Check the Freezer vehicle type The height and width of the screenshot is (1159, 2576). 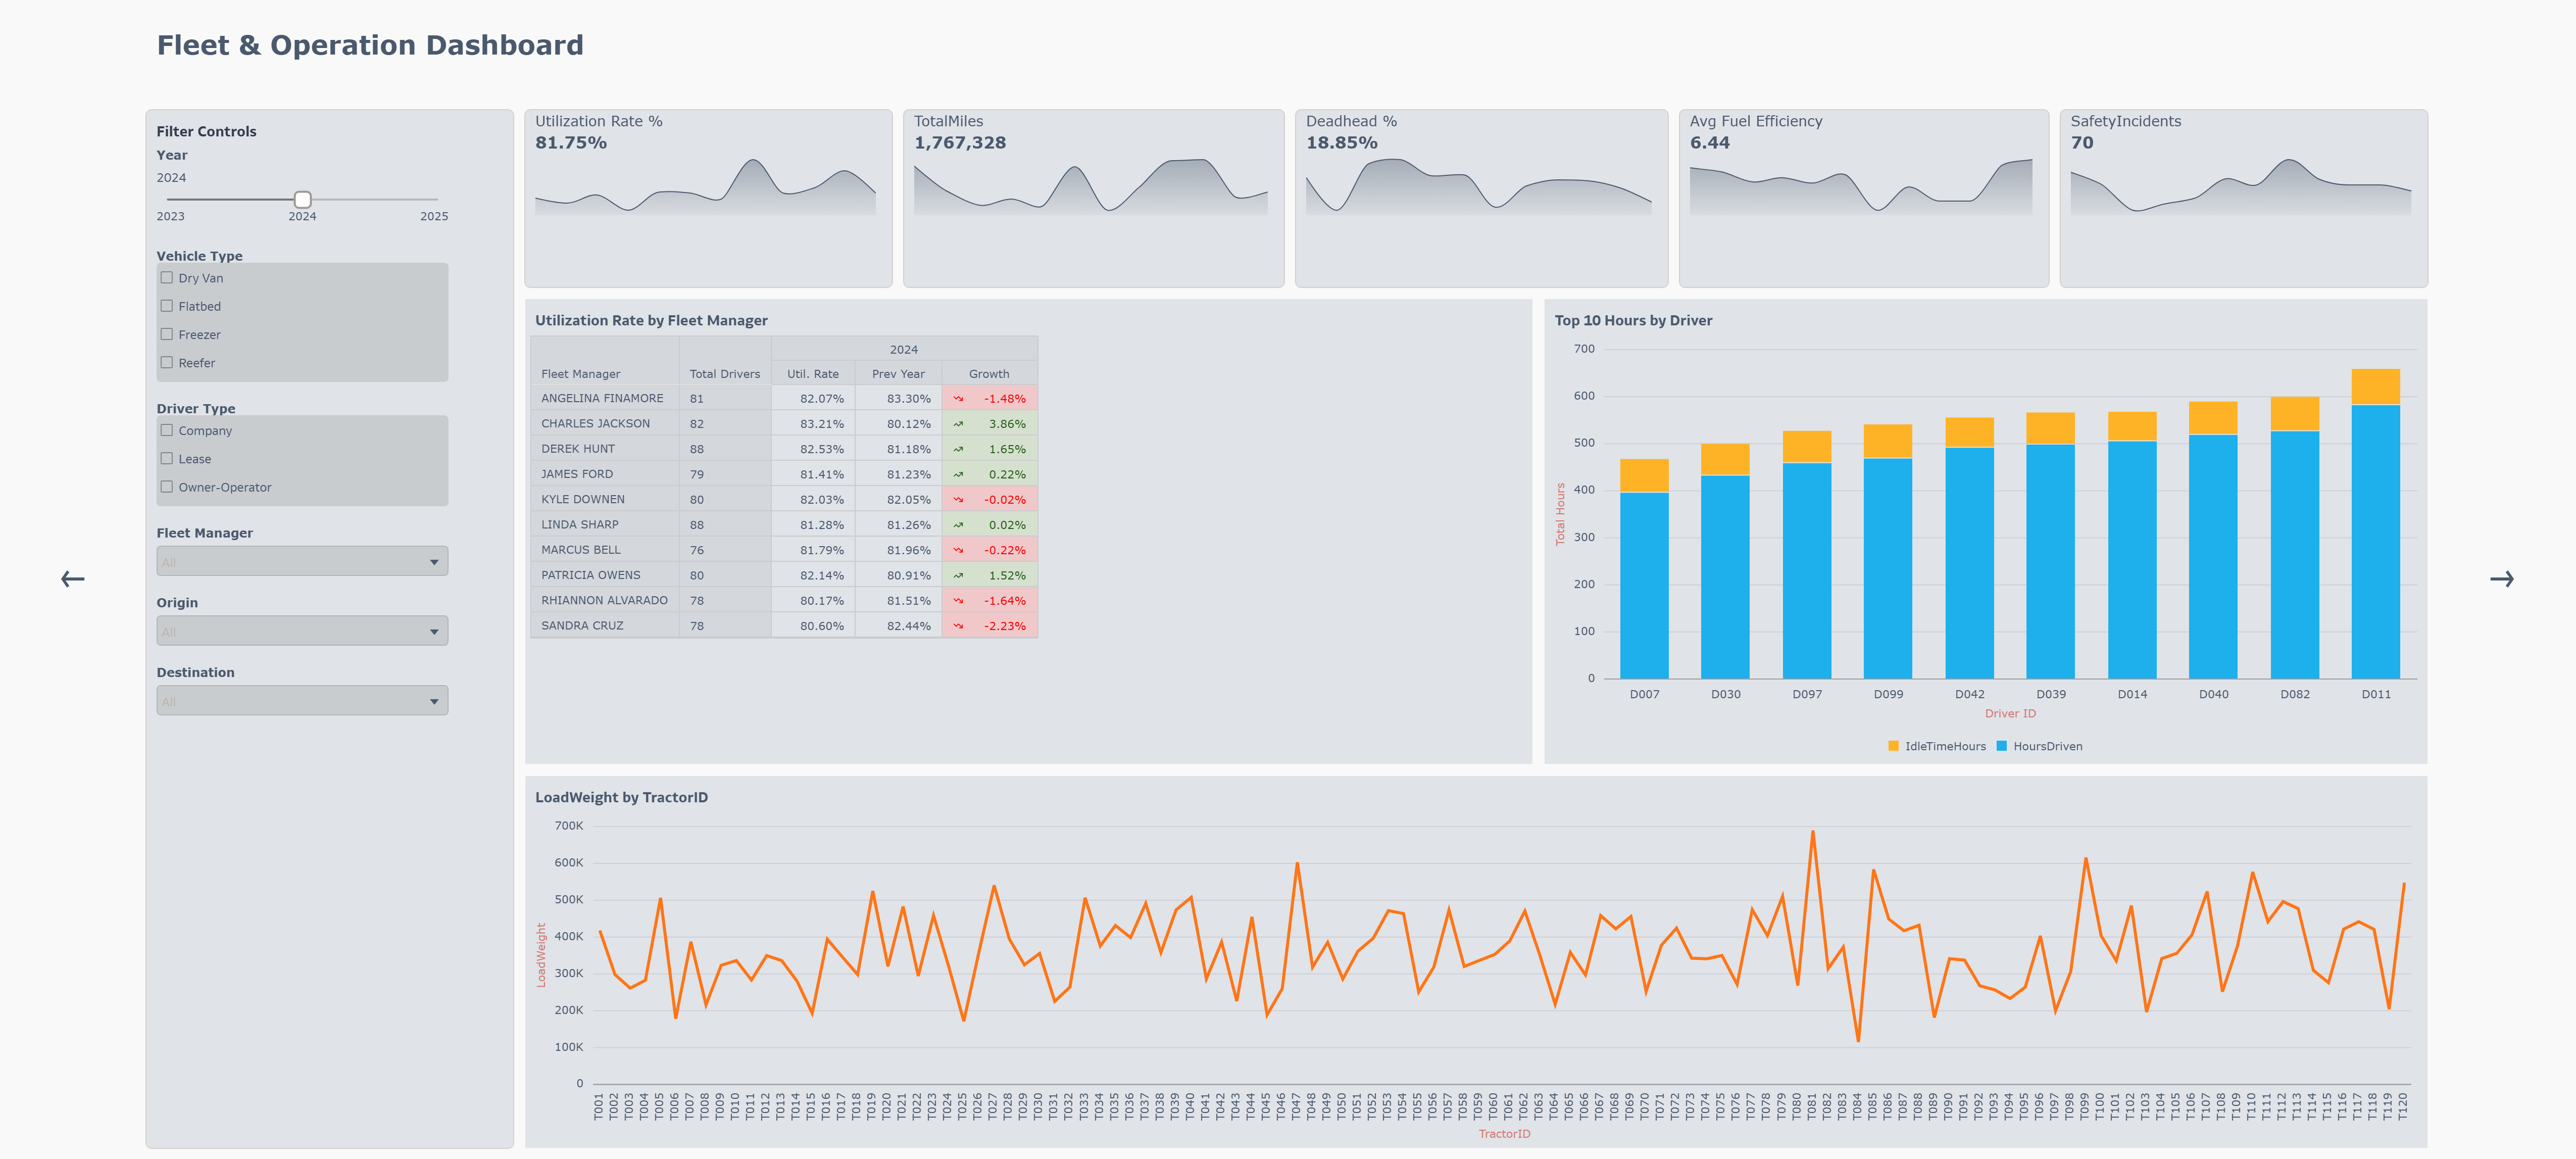(x=167, y=334)
